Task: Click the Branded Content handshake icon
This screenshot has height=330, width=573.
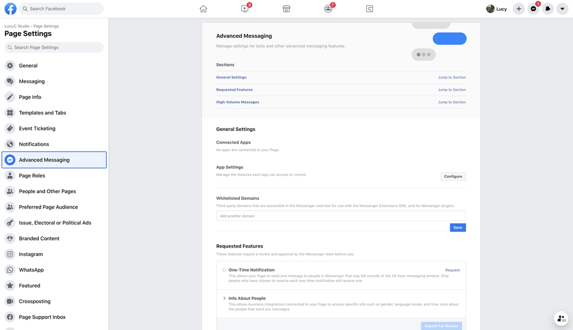Action: pos(10,238)
